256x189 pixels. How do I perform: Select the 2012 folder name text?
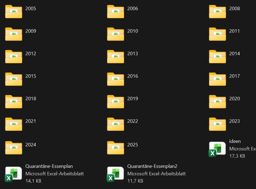(x=31, y=54)
